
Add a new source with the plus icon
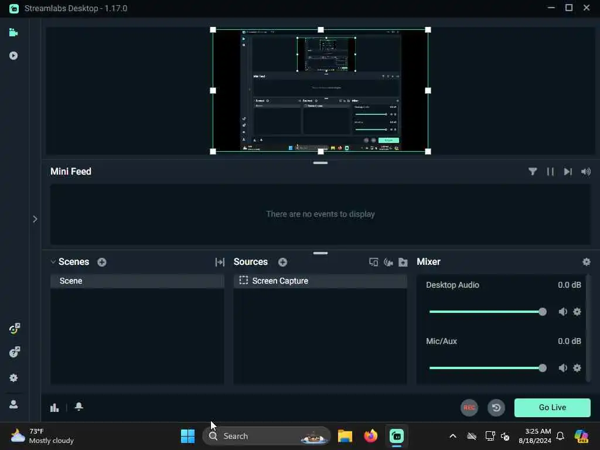coord(283,262)
